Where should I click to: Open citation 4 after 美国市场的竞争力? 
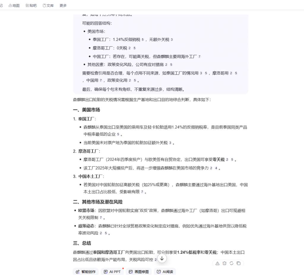(x=216, y=168)
